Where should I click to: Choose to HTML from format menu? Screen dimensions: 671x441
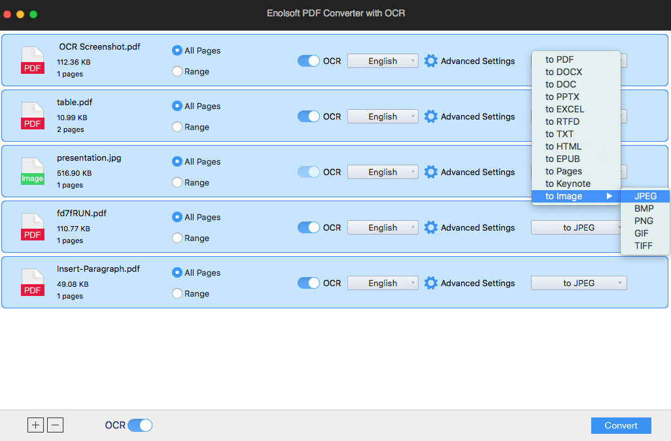[576, 146]
